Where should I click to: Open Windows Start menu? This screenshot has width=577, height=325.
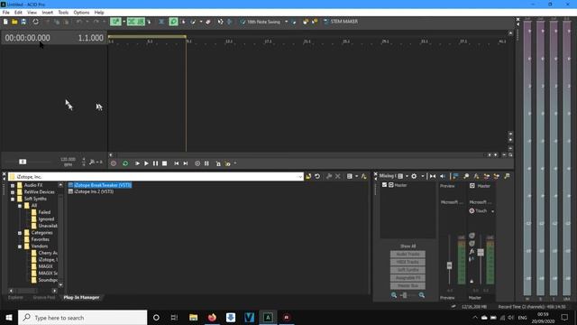point(9,317)
